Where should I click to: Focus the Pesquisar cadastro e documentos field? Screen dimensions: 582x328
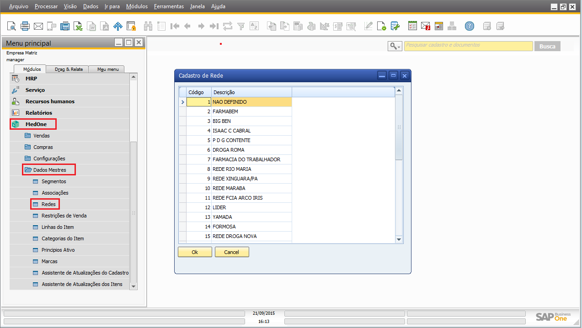click(x=469, y=46)
